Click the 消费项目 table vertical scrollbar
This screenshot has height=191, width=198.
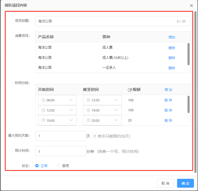(x=189, y=54)
